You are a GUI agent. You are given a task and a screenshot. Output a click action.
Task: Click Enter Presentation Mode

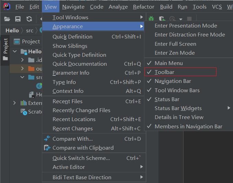186,25
